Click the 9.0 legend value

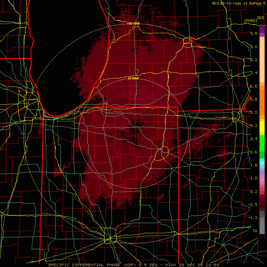[x=254, y=47]
